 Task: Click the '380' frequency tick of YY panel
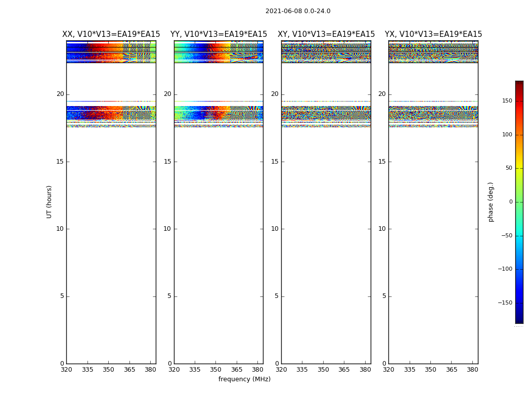(258, 370)
